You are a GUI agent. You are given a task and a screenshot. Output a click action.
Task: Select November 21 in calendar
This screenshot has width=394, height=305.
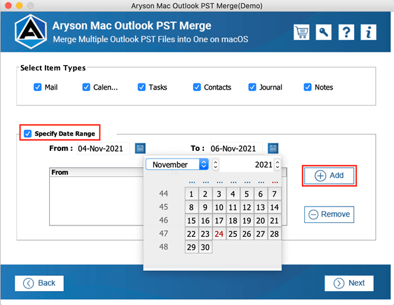[275, 220]
